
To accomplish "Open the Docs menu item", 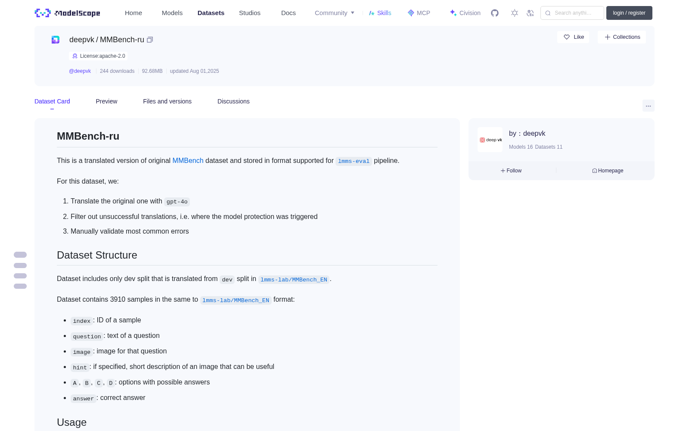I will [289, 13].
